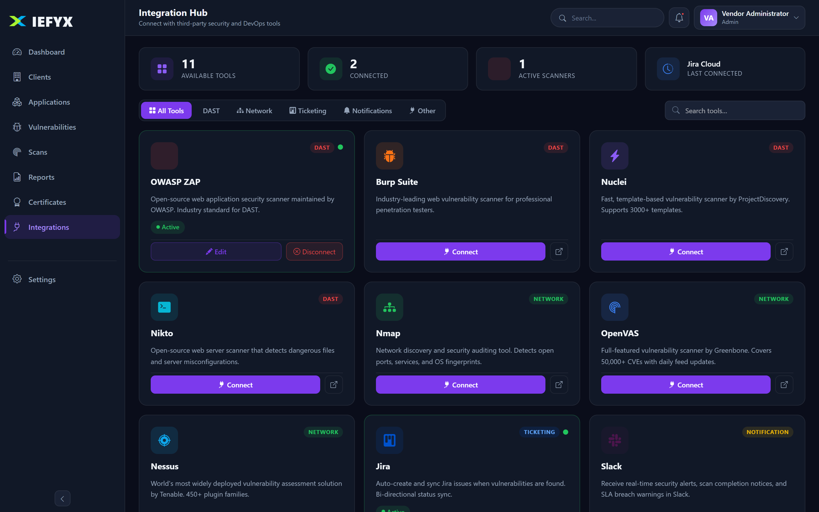Click the Connected green checkmark icon
The image size is (819, 512).
331,69
